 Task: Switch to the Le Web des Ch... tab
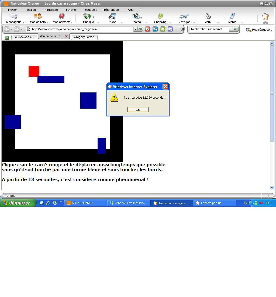(x=25, y=37)
